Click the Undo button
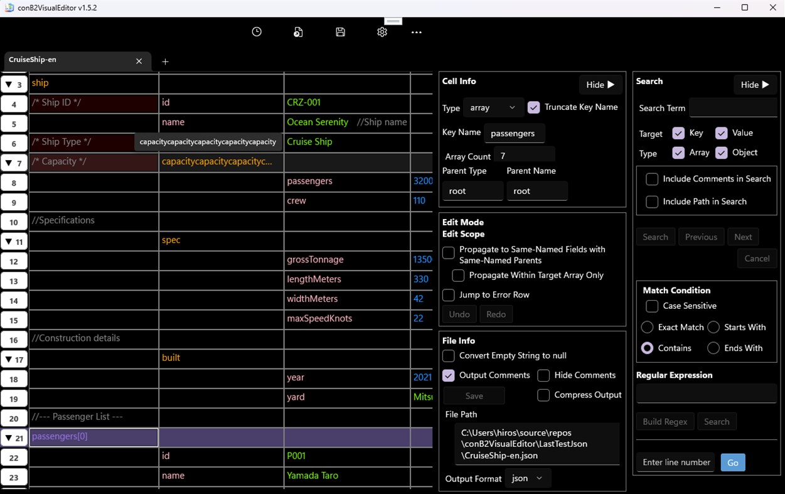The image size is (785, 494). pos(459,314)
